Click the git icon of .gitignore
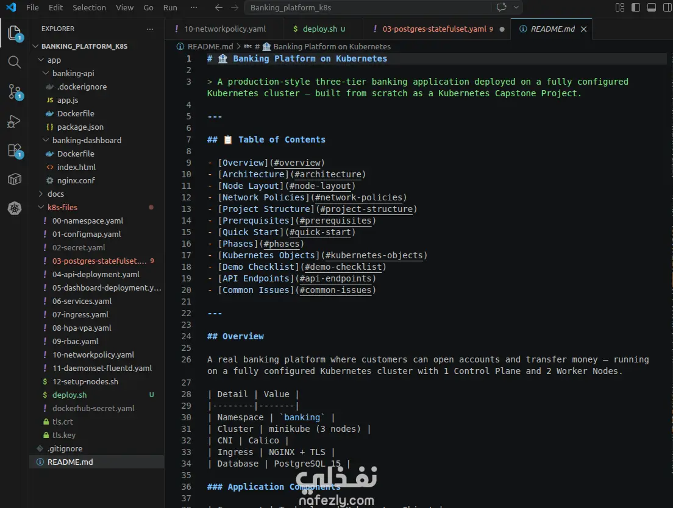 click(40, 448)
